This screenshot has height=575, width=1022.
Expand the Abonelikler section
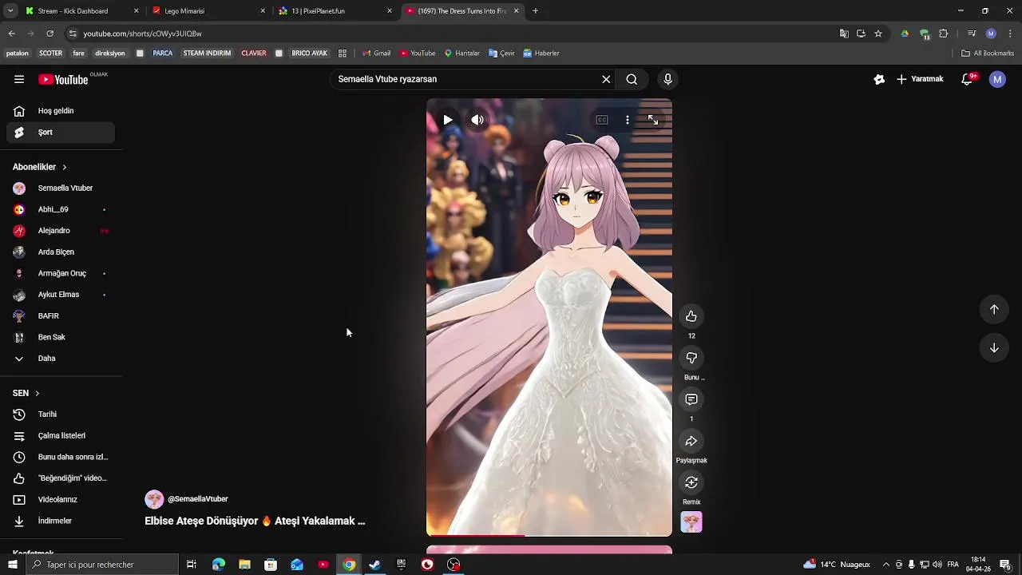coord(40,167)
